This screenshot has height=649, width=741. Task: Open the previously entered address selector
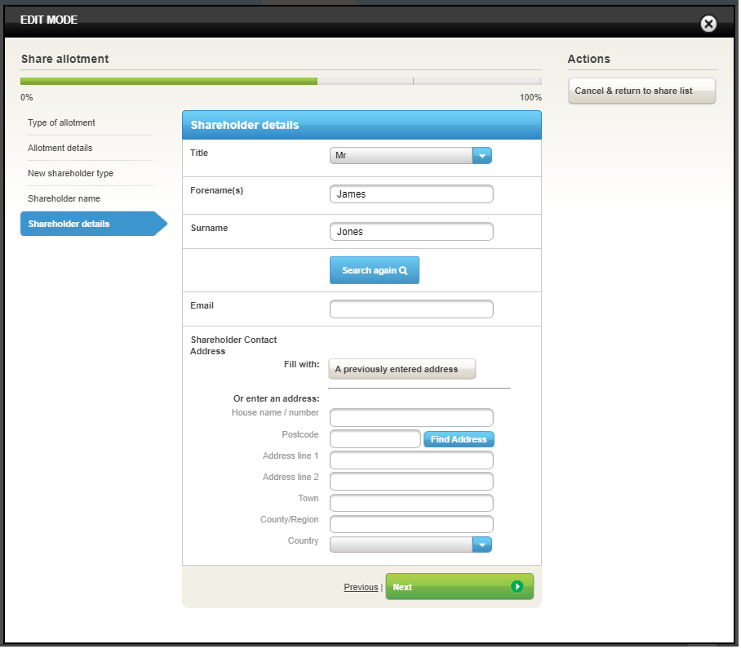(x=402, y=369)
